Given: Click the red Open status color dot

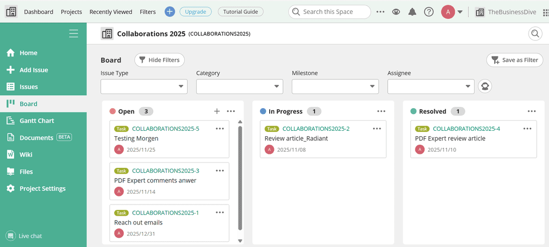Looking at the screenshot, I should (x=112, y=111).
